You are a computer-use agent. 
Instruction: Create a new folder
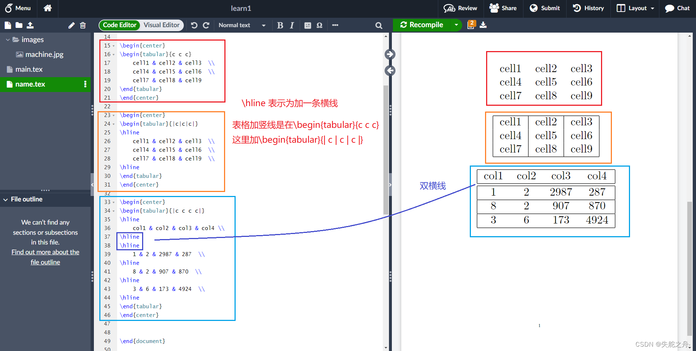pyautogui.click(x=19, y=25)
